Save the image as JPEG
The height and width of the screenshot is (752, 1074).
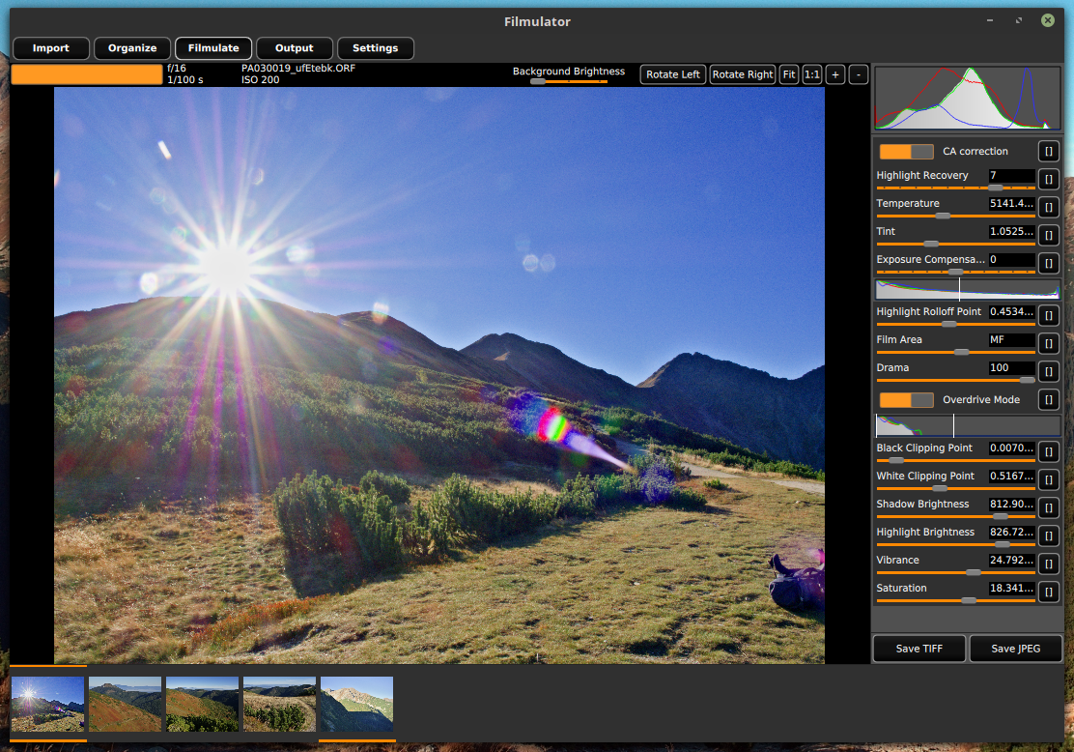click(x=1016, y=649)
